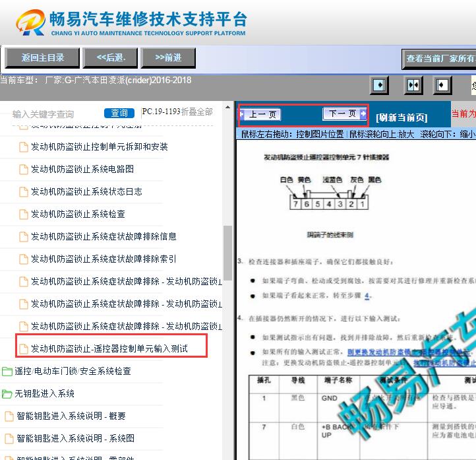Open 智能钥匙进入系统说明 - 概要
The image size is (476, 460).
point(71,416)
